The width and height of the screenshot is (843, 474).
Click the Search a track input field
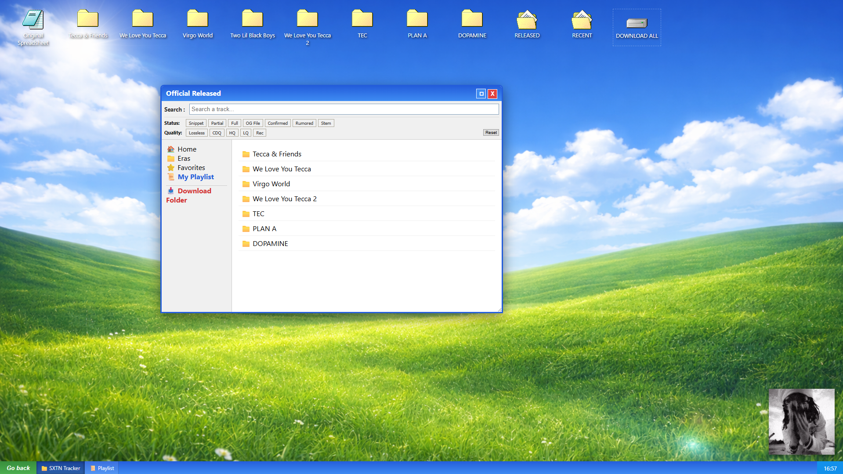pyautogui.click(x=344, y=109)
